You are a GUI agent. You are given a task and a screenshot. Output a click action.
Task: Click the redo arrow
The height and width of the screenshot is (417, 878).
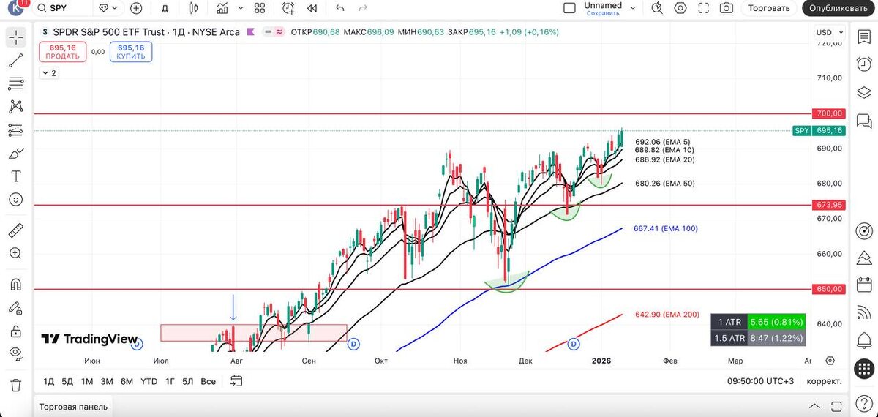click(x=363, y=8)
